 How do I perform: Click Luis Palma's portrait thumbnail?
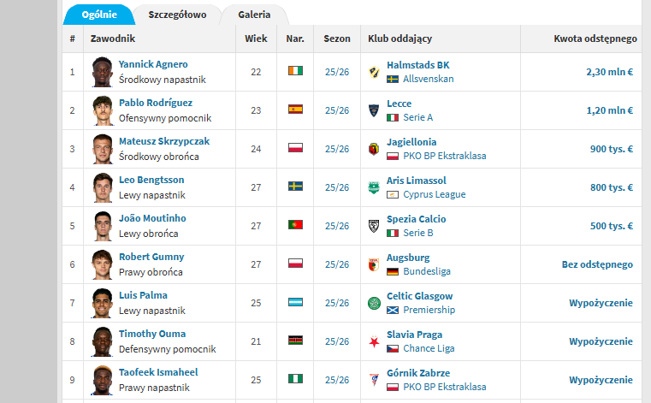click(x=103, y=303)
